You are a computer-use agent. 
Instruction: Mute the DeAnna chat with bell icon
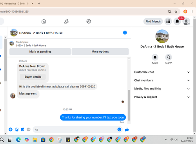coord(155,57)
